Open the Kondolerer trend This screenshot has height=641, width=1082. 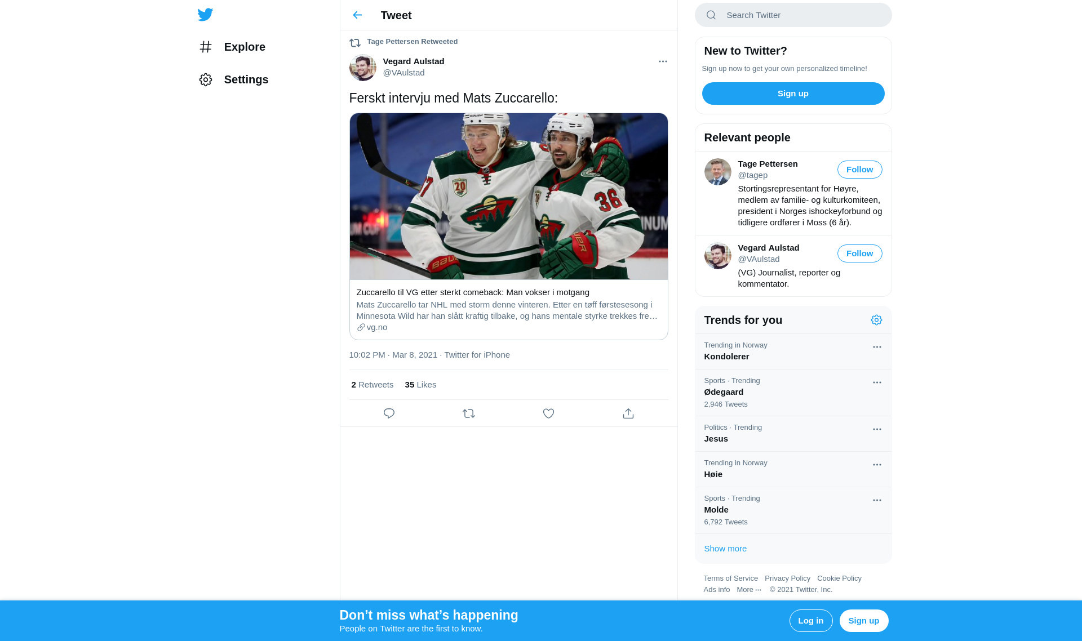[793, 351]
